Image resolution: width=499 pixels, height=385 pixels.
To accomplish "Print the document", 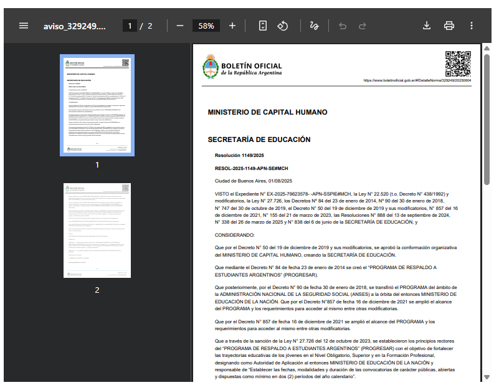I will (x=449, y=26).
